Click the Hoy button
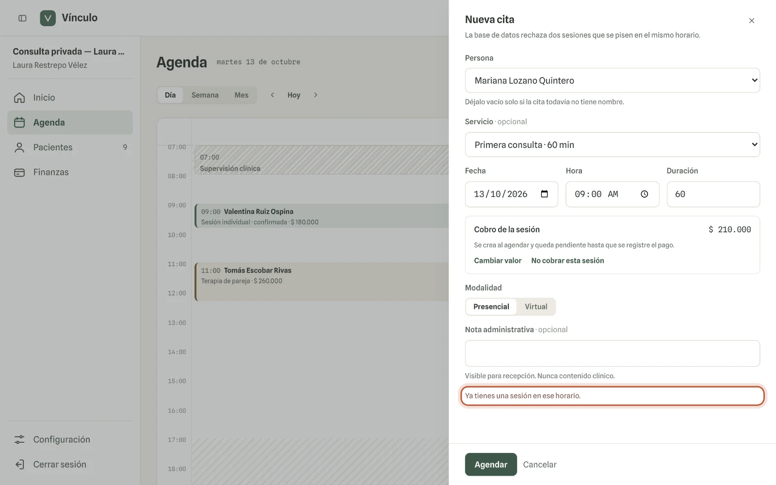776x485 pixels. tap(294, 95)
